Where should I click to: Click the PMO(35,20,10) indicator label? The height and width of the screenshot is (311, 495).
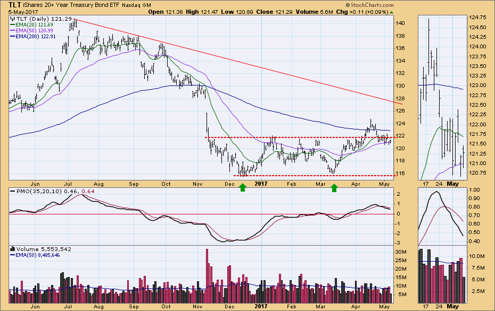39,192
